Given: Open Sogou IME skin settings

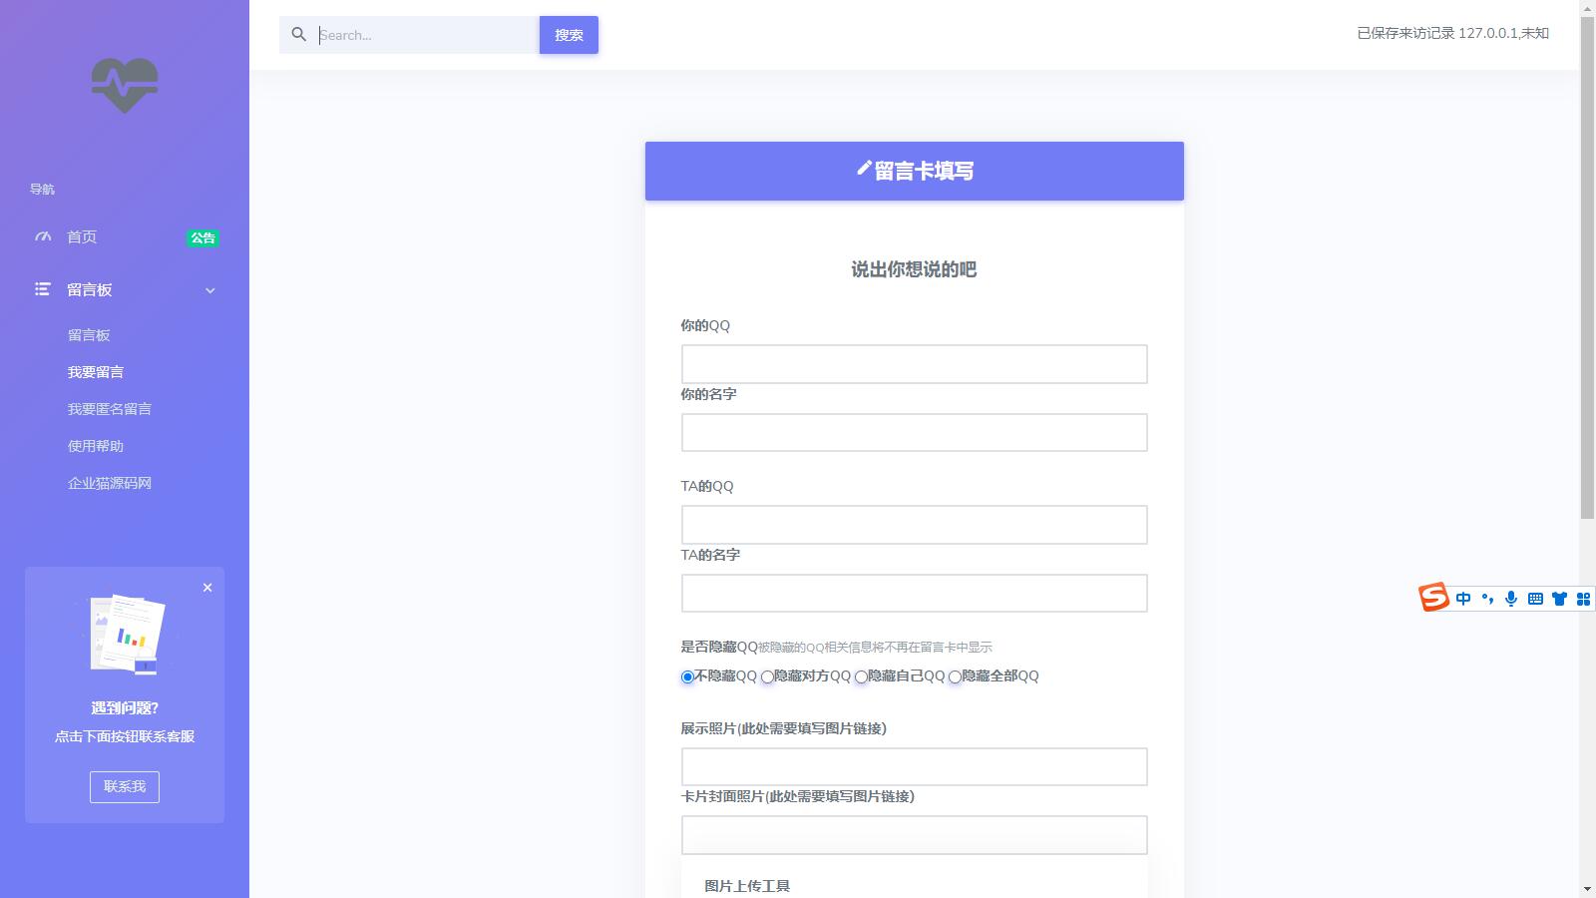Looking at the screenshot, I should [x=1558, y=599].
